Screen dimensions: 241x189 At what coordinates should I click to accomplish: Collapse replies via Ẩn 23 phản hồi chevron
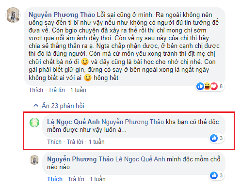coord(36,106)
